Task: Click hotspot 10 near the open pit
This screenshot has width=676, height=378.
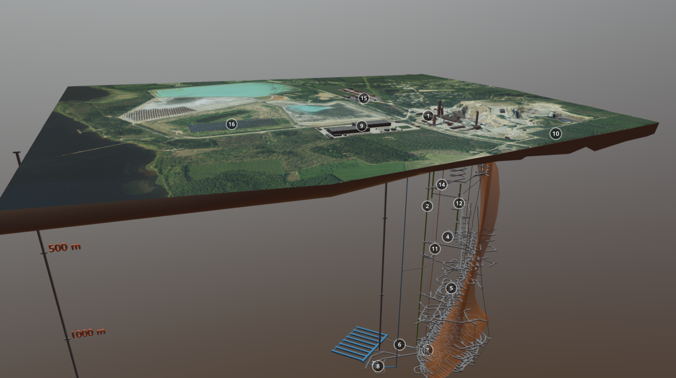Action: point(556,134)
